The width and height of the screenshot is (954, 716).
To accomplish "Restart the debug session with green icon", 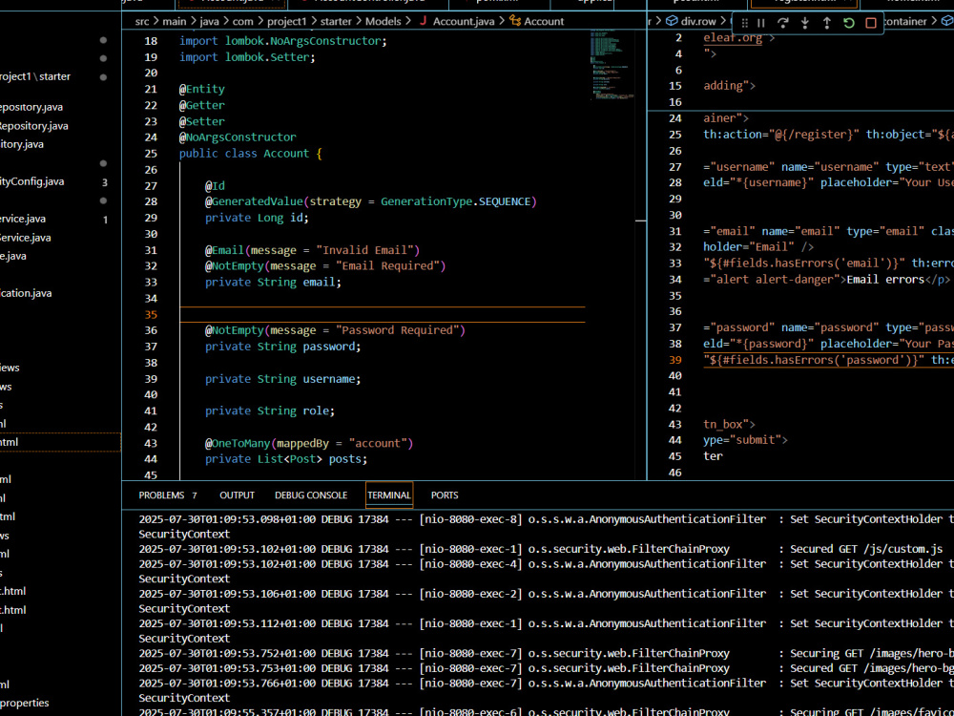I will click(849, 23).
